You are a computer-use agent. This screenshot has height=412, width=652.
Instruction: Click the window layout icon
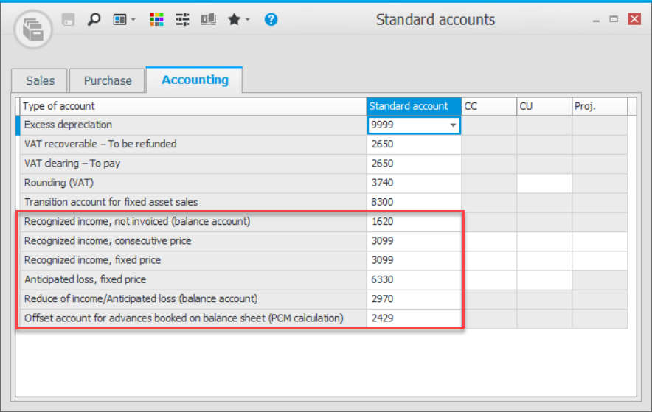(119, 20)
